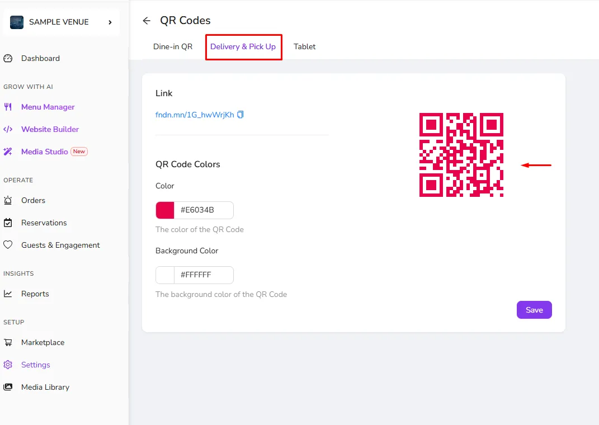Open Settings label in sidebar
This screenshot has height=425, width=599.
pyautogui.click(x=36, y=365)
